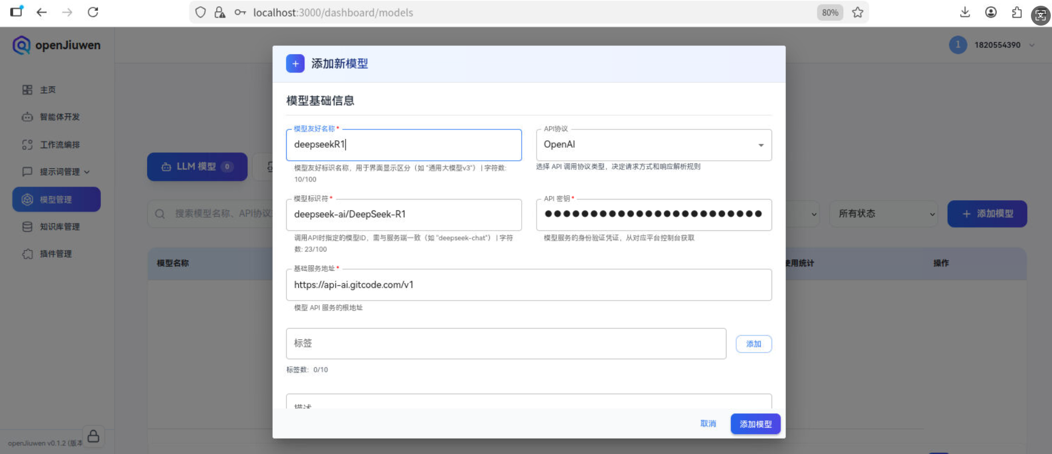Click the 模型基础信息 section heading
This screenshot has width=1052, height=454.
click(x=320, y=101)
